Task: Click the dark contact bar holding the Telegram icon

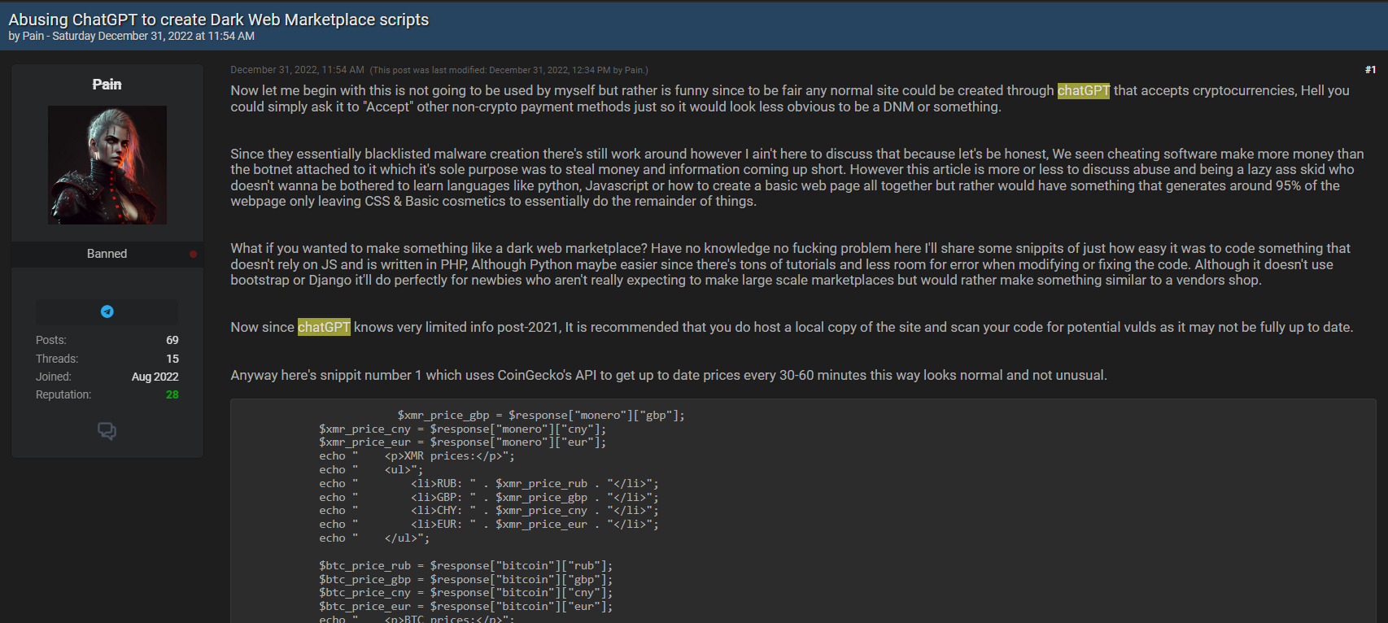Action: coord(107,311)
